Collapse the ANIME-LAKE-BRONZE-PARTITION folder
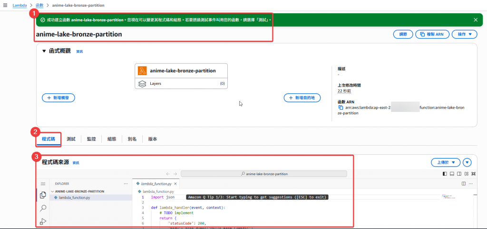The width and height of the screenshot is (487, 229). click(x=79, y=191)
